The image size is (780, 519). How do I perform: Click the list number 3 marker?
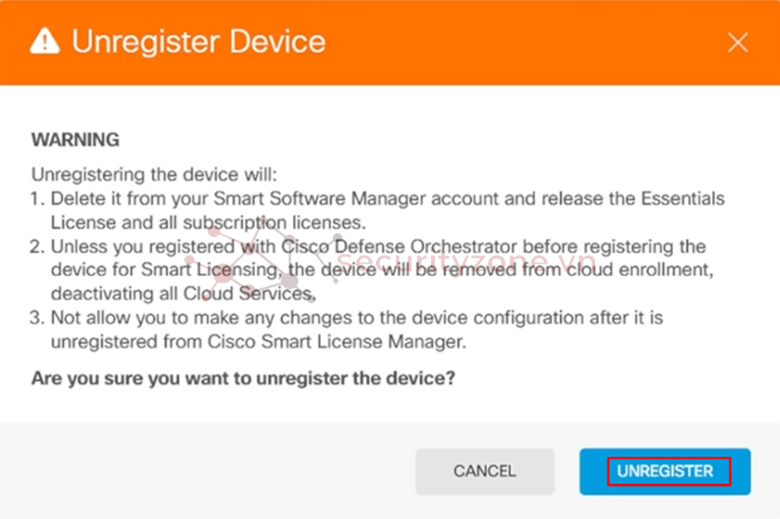37,318
